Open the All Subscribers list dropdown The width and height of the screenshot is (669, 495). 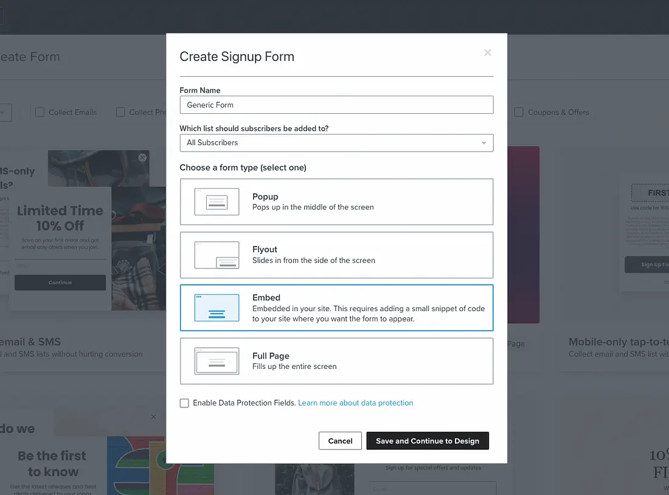click(x=336, y=142)
